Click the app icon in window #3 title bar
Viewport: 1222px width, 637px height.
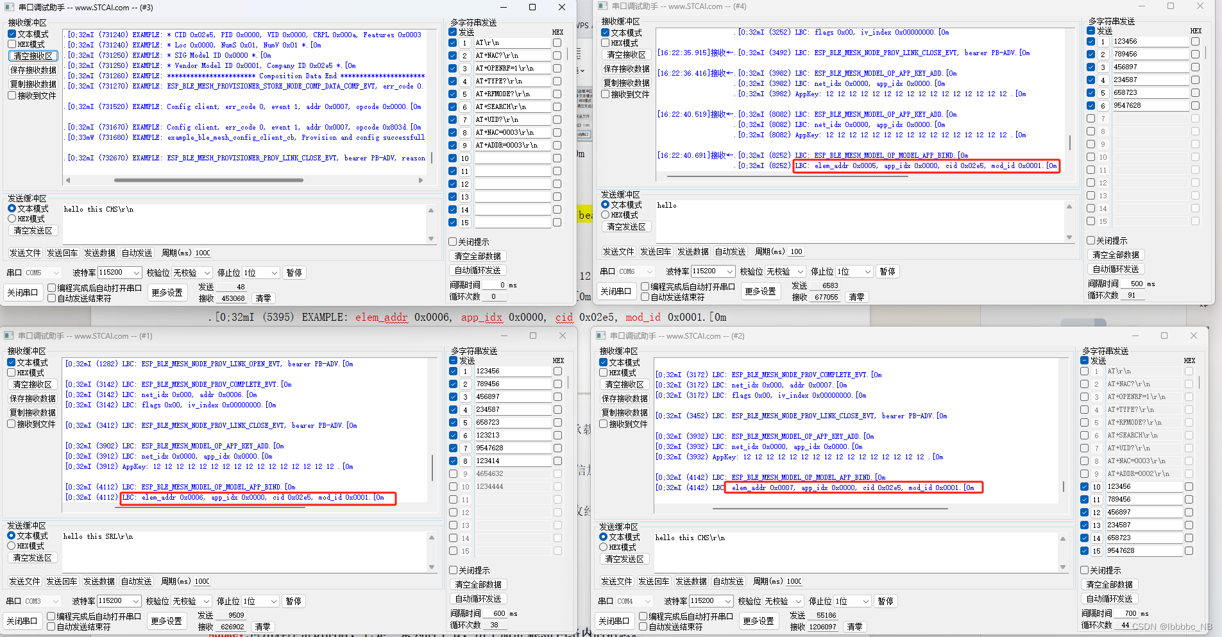(x=10, y=7)
